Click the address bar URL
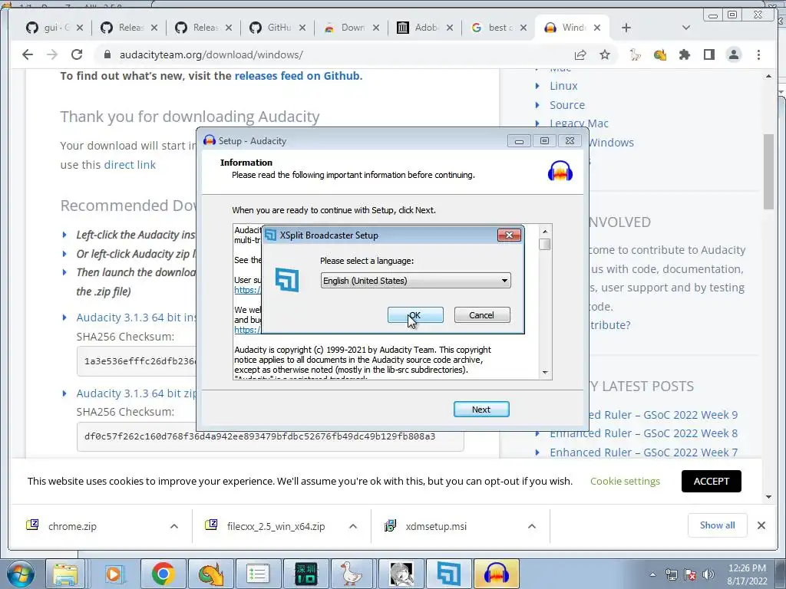This screenshot has width=786, height=589. coord(211,54)
